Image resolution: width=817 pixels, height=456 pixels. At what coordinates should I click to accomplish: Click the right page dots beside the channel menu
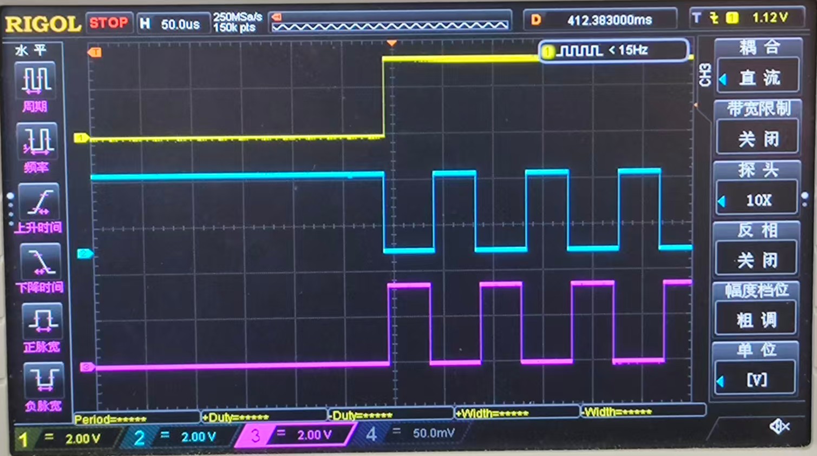coord(805,199)
